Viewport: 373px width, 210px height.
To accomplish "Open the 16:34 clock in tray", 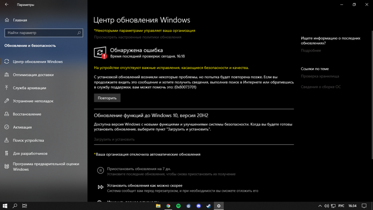I will coord(352,206).
